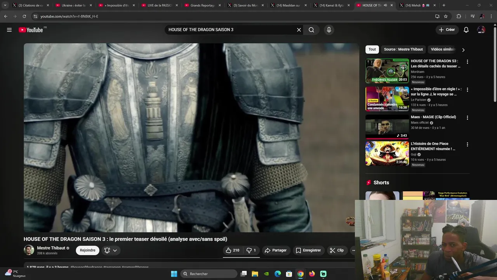
Task: Open options menu for Mordraen video
Action: point(467,62)
